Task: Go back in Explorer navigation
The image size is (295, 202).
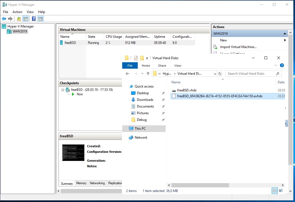Action: 127,74
